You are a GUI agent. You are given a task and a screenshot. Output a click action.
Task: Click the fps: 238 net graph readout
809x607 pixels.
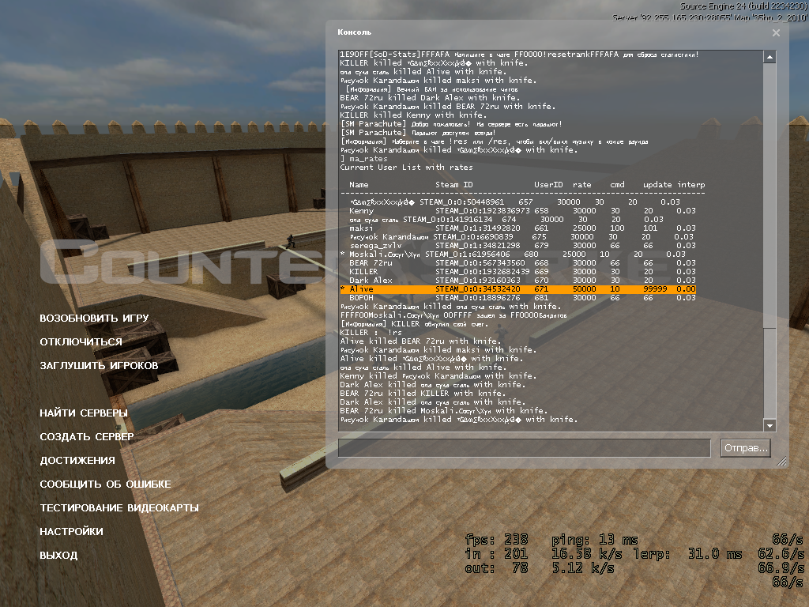[496, 540]
